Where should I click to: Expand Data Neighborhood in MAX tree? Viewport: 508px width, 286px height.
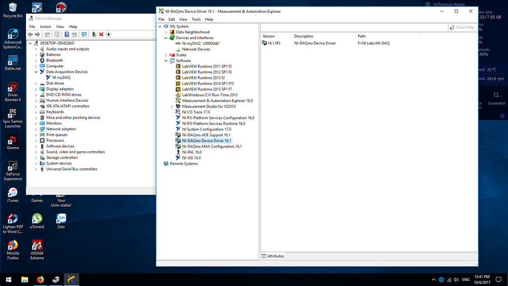[166, 32]
